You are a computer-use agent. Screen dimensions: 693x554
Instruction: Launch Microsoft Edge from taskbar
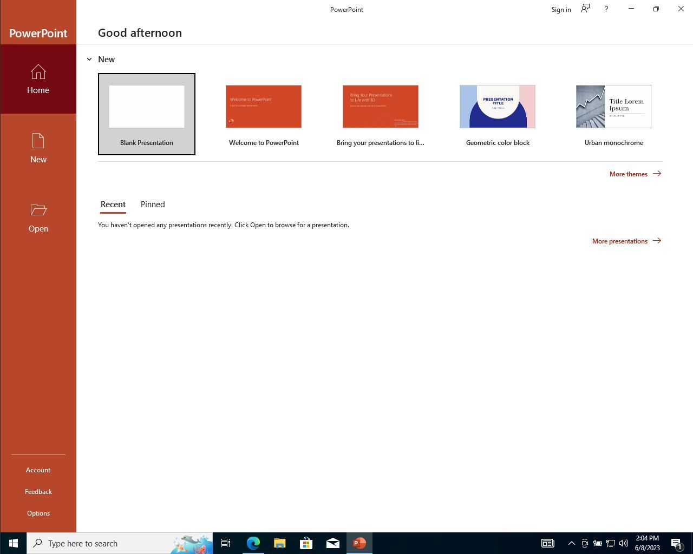click(253, 543)
